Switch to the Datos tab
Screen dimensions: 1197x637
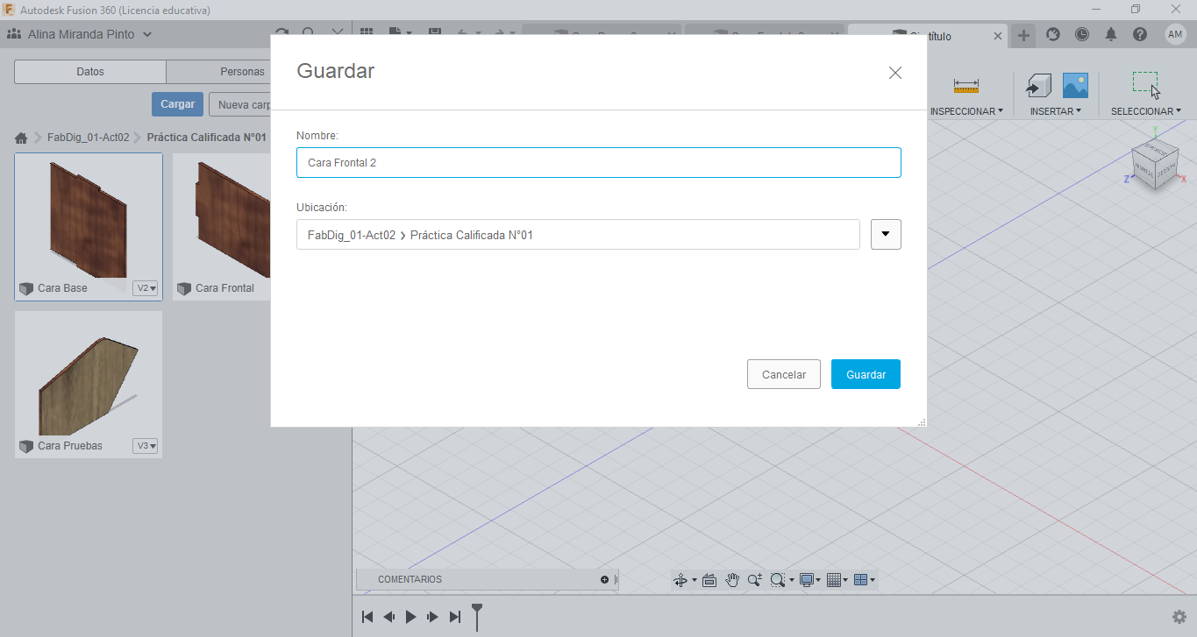click(x=90, y=72)
